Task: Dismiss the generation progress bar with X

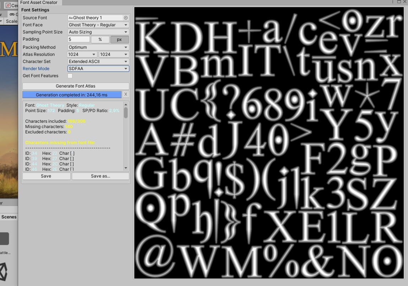Action: click(125, 94)
